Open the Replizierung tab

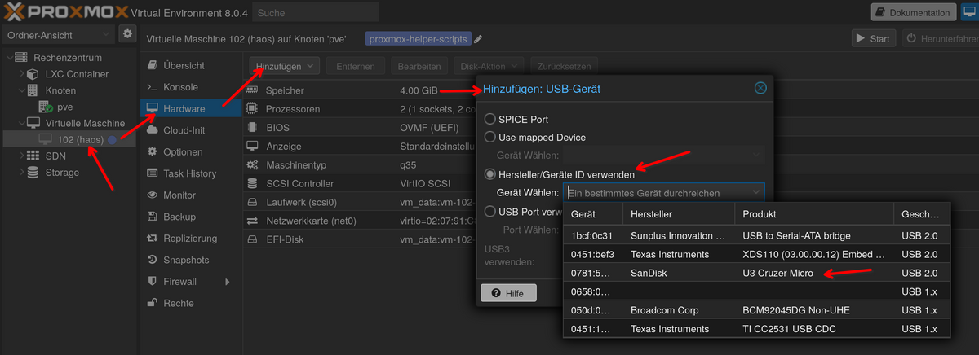tap(192, 239)
